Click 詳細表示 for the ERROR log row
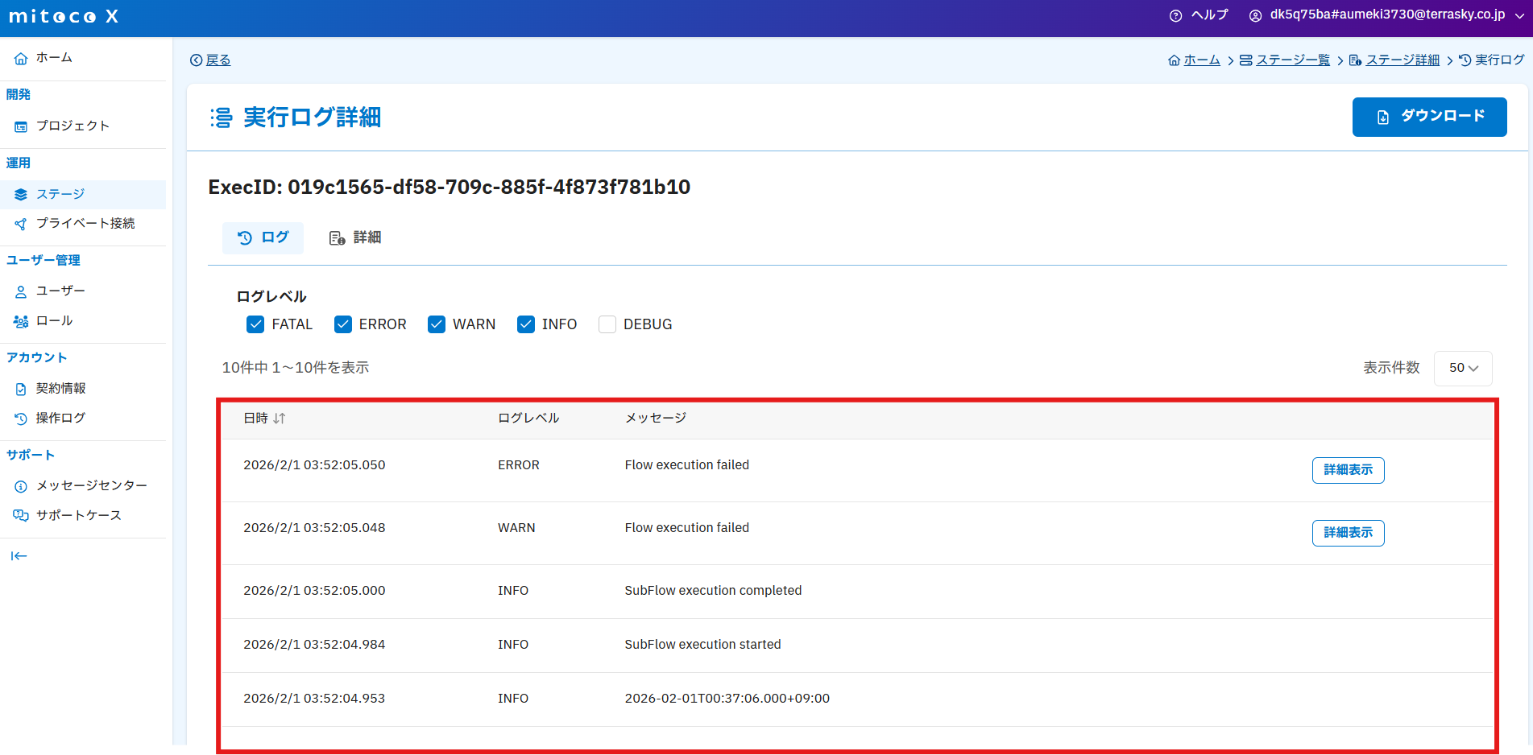 (x=1348, y=470)
